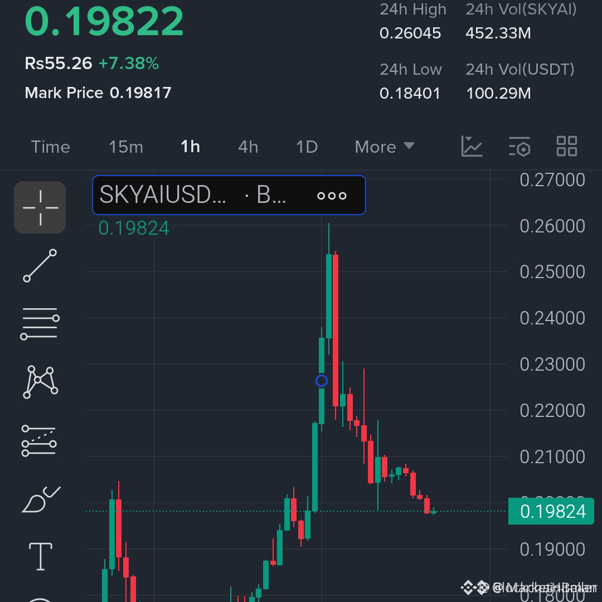Click the +7.38% change value
The height and width of the screenshot is (602, 602).
[129, 64]
